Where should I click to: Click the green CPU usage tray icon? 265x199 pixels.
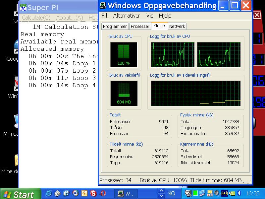[x=195, y=193]
